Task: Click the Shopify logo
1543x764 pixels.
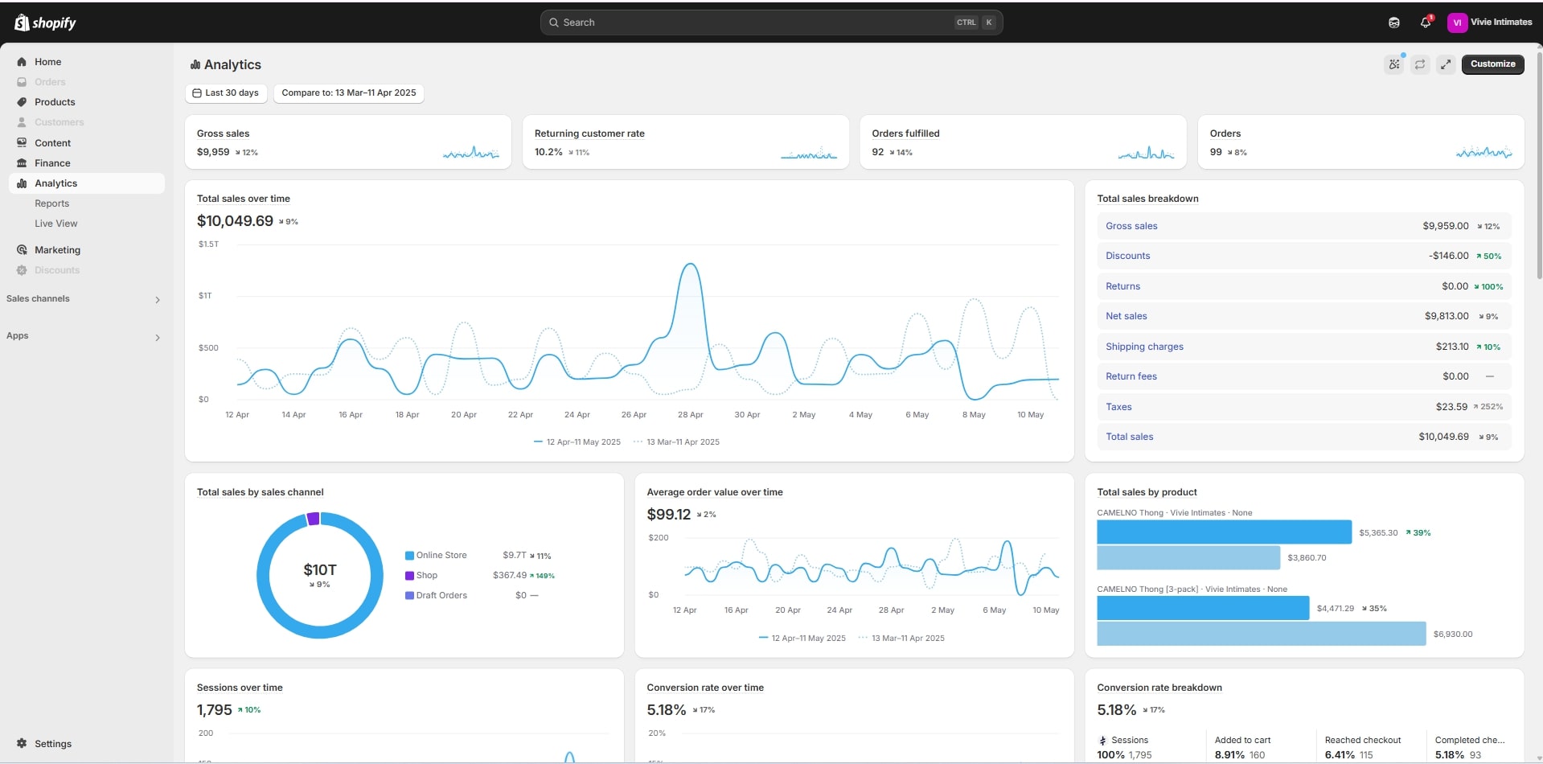Action: click(45, 23)
